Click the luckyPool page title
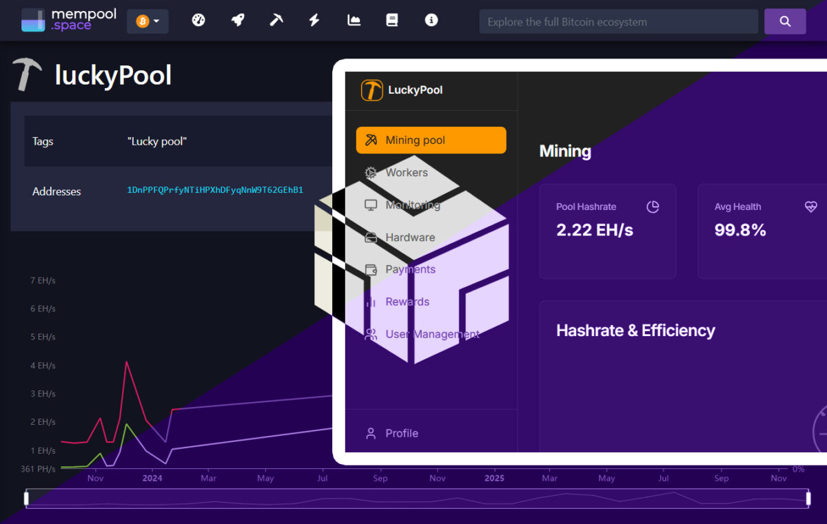This screenshot has height=524, width=827. tap(113, 75)
